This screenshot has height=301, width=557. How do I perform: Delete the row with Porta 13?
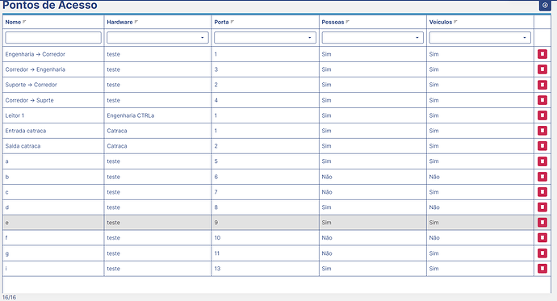pos(542,269)
